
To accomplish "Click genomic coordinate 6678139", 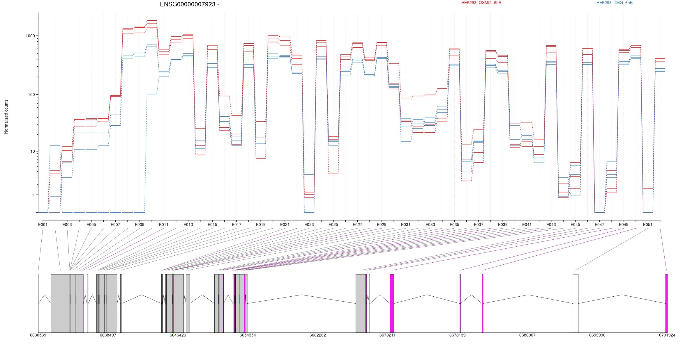I will pos(458,335).
